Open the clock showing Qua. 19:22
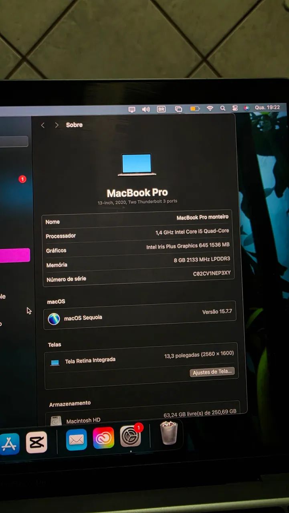The height and width of the screenshot is (513, 289). (x=267, y=107)
